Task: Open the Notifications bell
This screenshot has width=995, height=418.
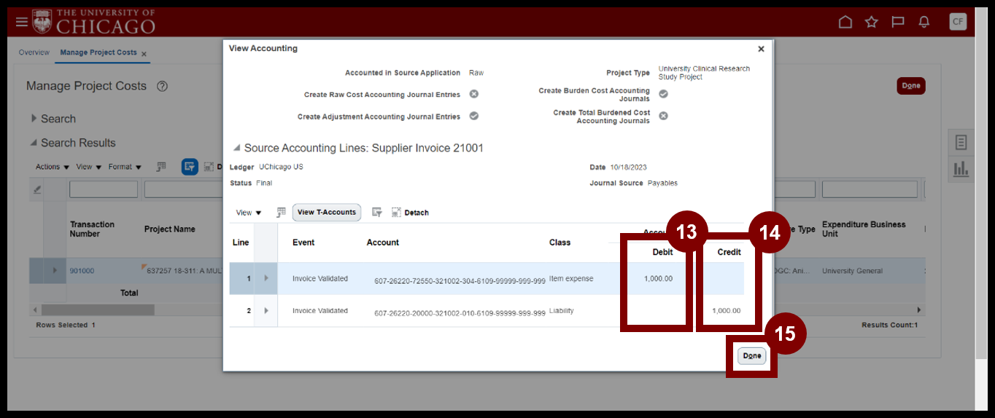Action: pos(924,22)
